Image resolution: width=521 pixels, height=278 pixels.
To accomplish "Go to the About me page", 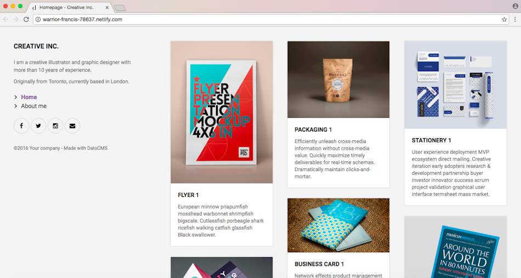I will pos(33,106).
